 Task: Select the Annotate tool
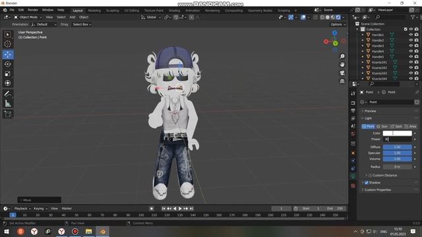[8, 93]
